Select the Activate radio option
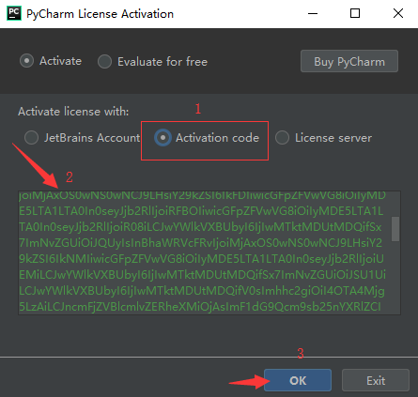The image size is (418, 397). (26, 61)
